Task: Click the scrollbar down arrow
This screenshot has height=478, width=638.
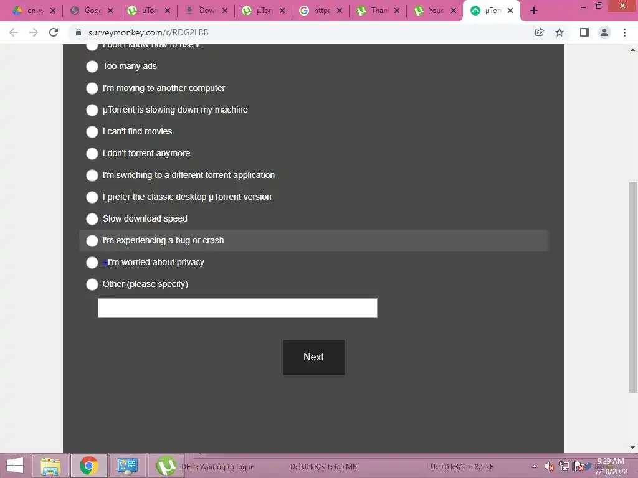Action: tap(632, 448)
